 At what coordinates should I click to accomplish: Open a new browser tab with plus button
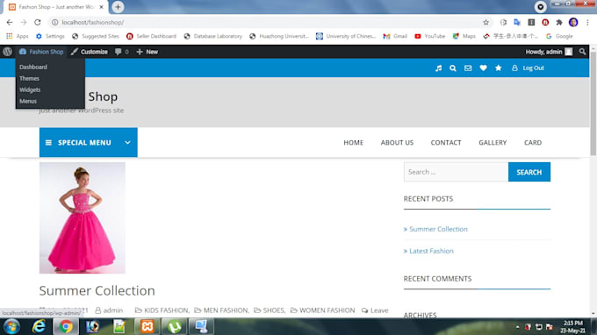(x=118, y=7)
